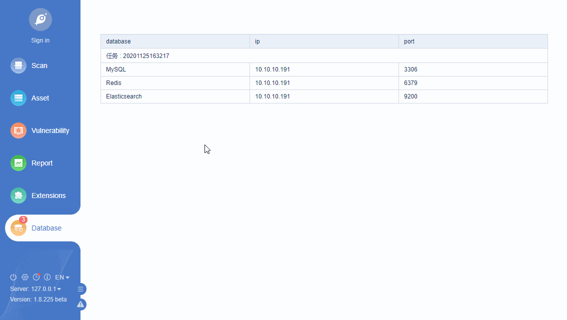The height and width of the screenshot is (320, 567).
Task: Click the ip column header
Action: [x=324, y=41]
